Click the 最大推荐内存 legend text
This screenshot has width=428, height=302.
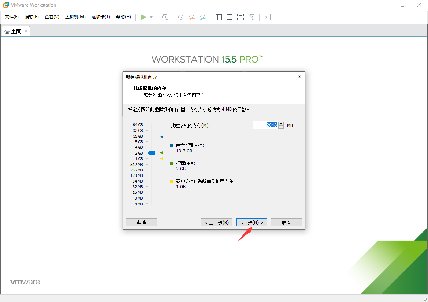coord(190,145)
